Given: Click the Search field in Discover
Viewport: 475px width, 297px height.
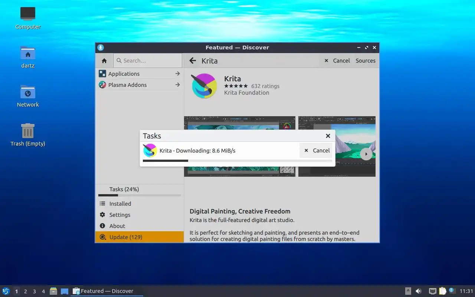Looking at the screenshot, I should pos(147,61).
